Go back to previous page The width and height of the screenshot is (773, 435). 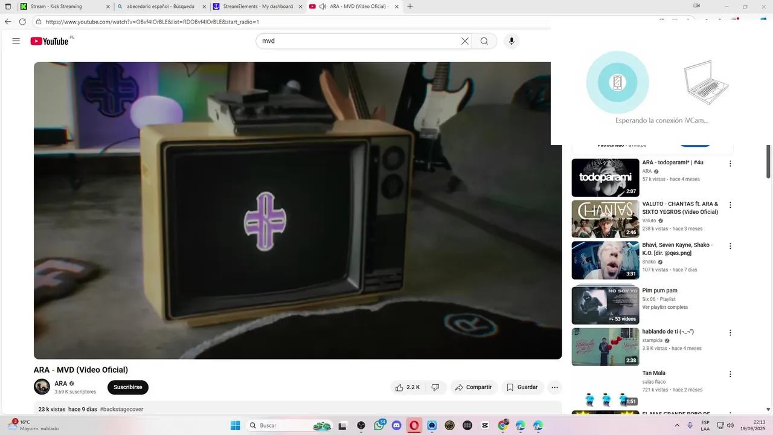[8, 22]
